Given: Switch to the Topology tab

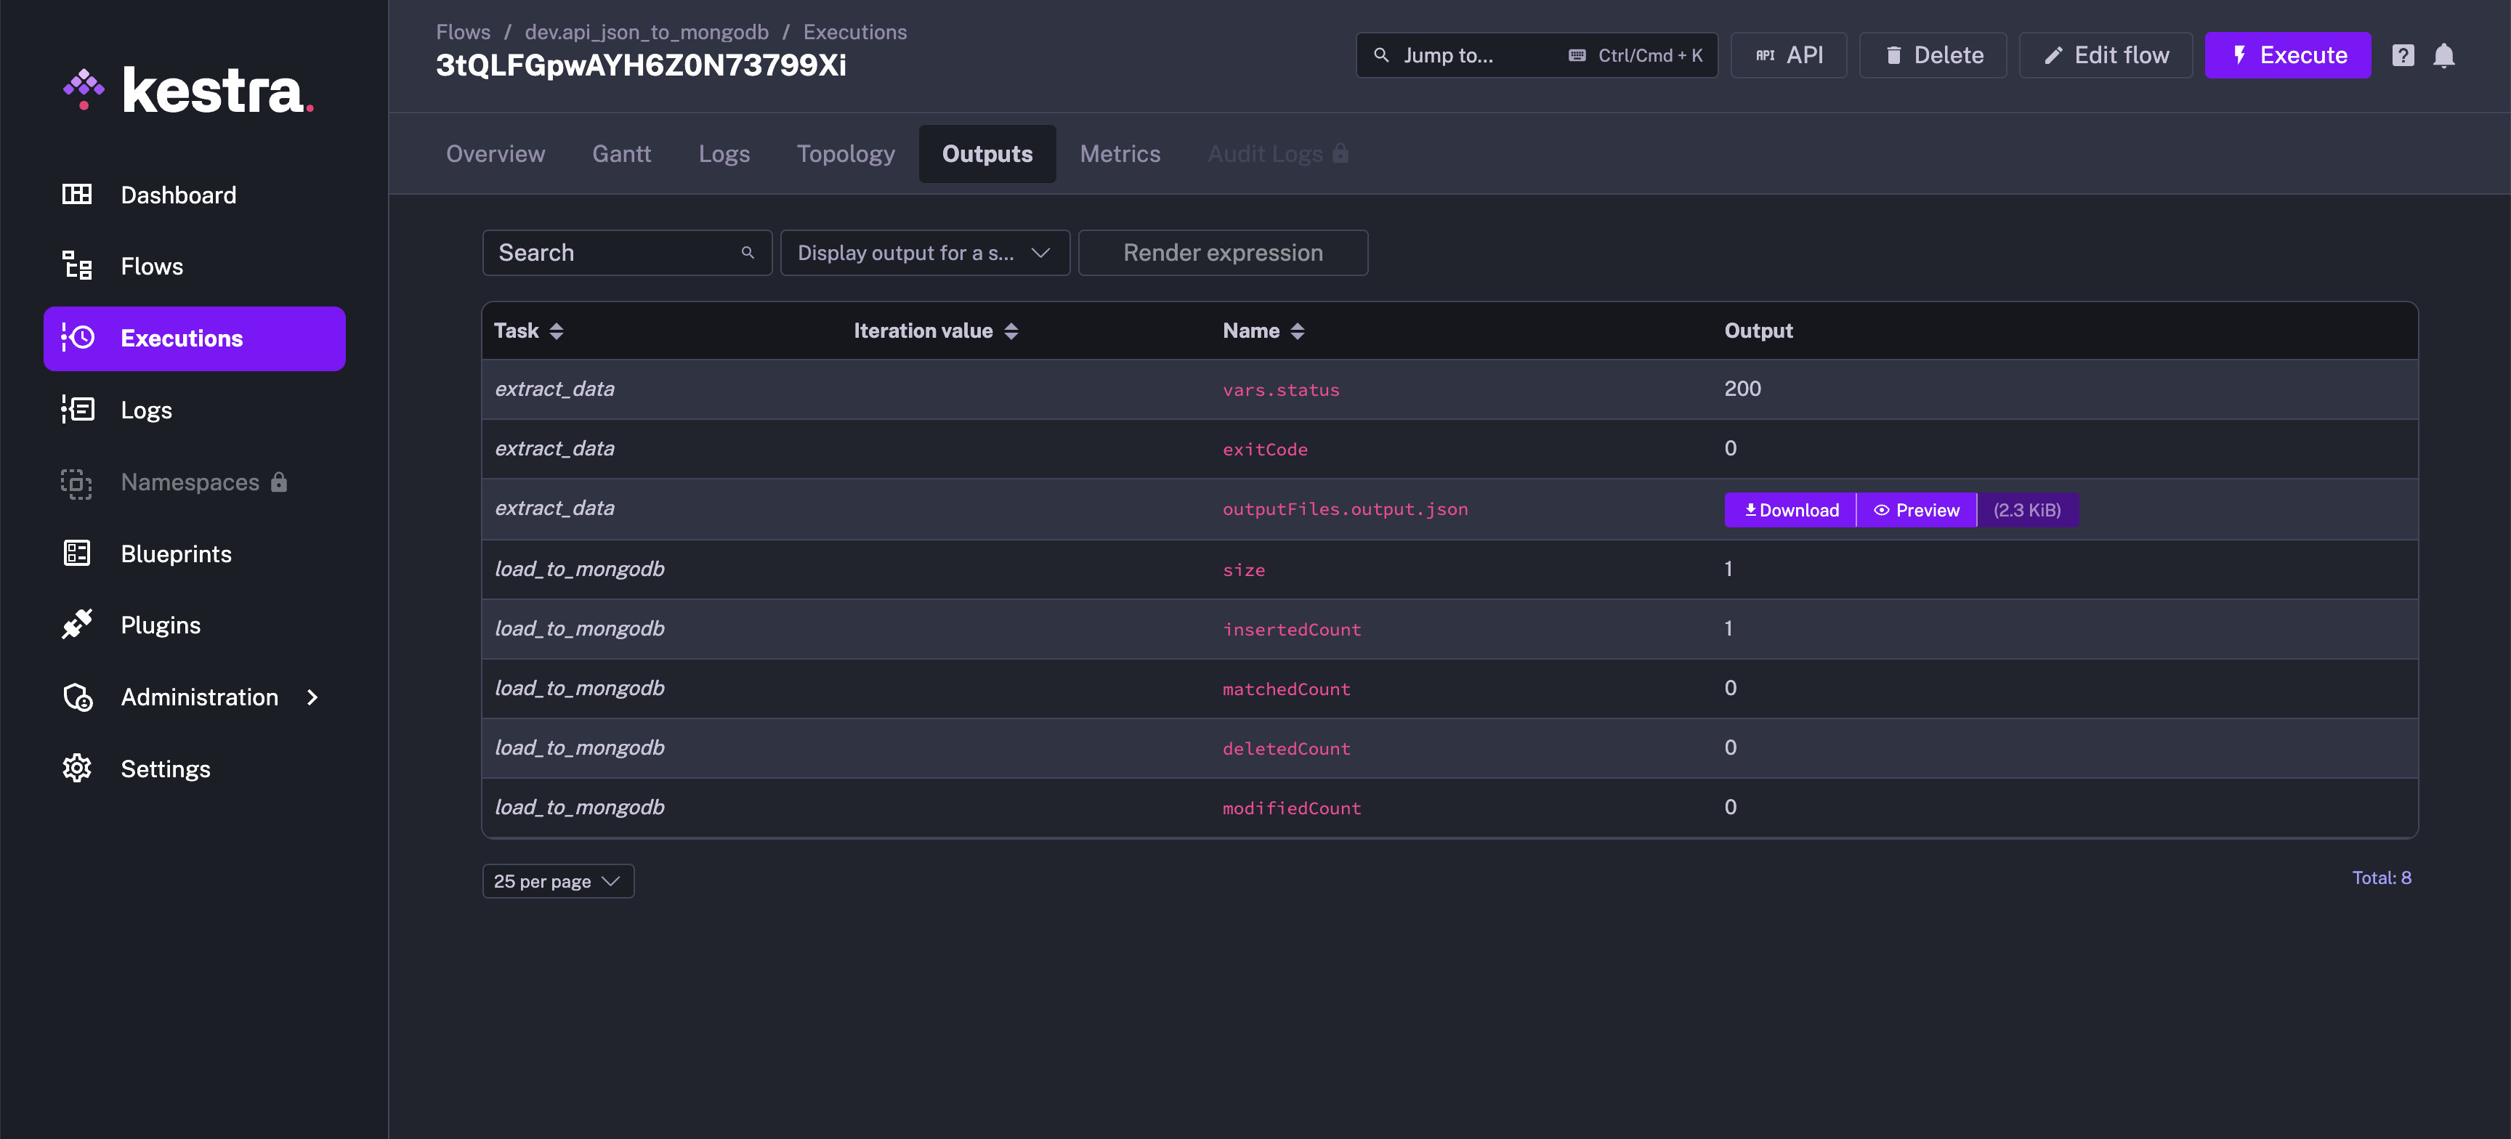Looking at the screenshot, I should click(x=845, y=154).
